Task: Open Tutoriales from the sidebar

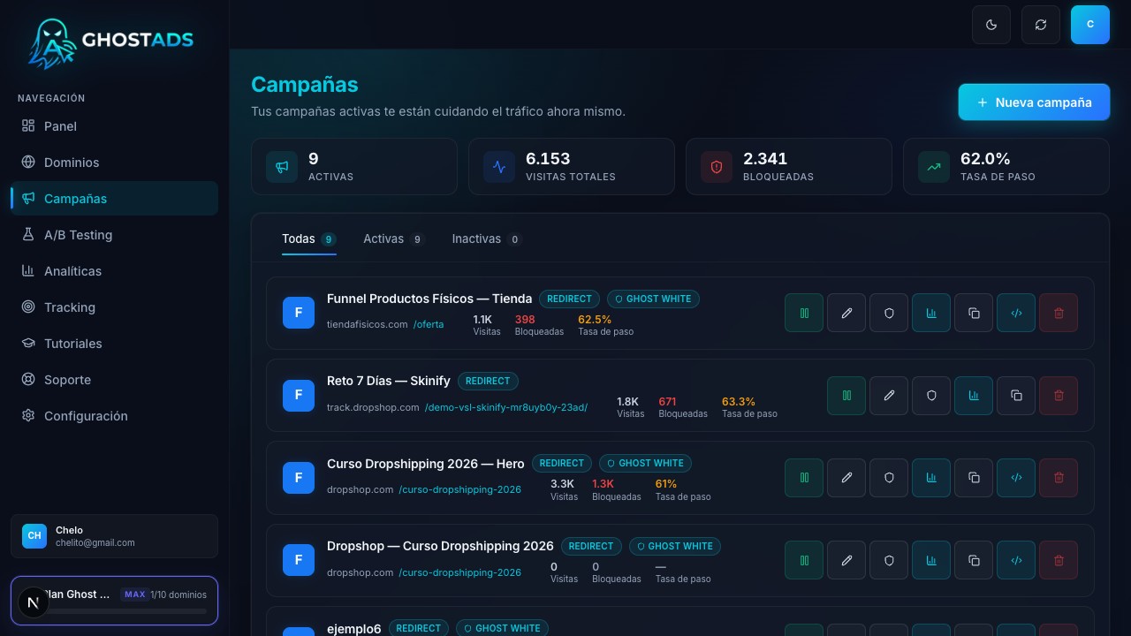Action: pyautogui.click(x=114, y=344)
